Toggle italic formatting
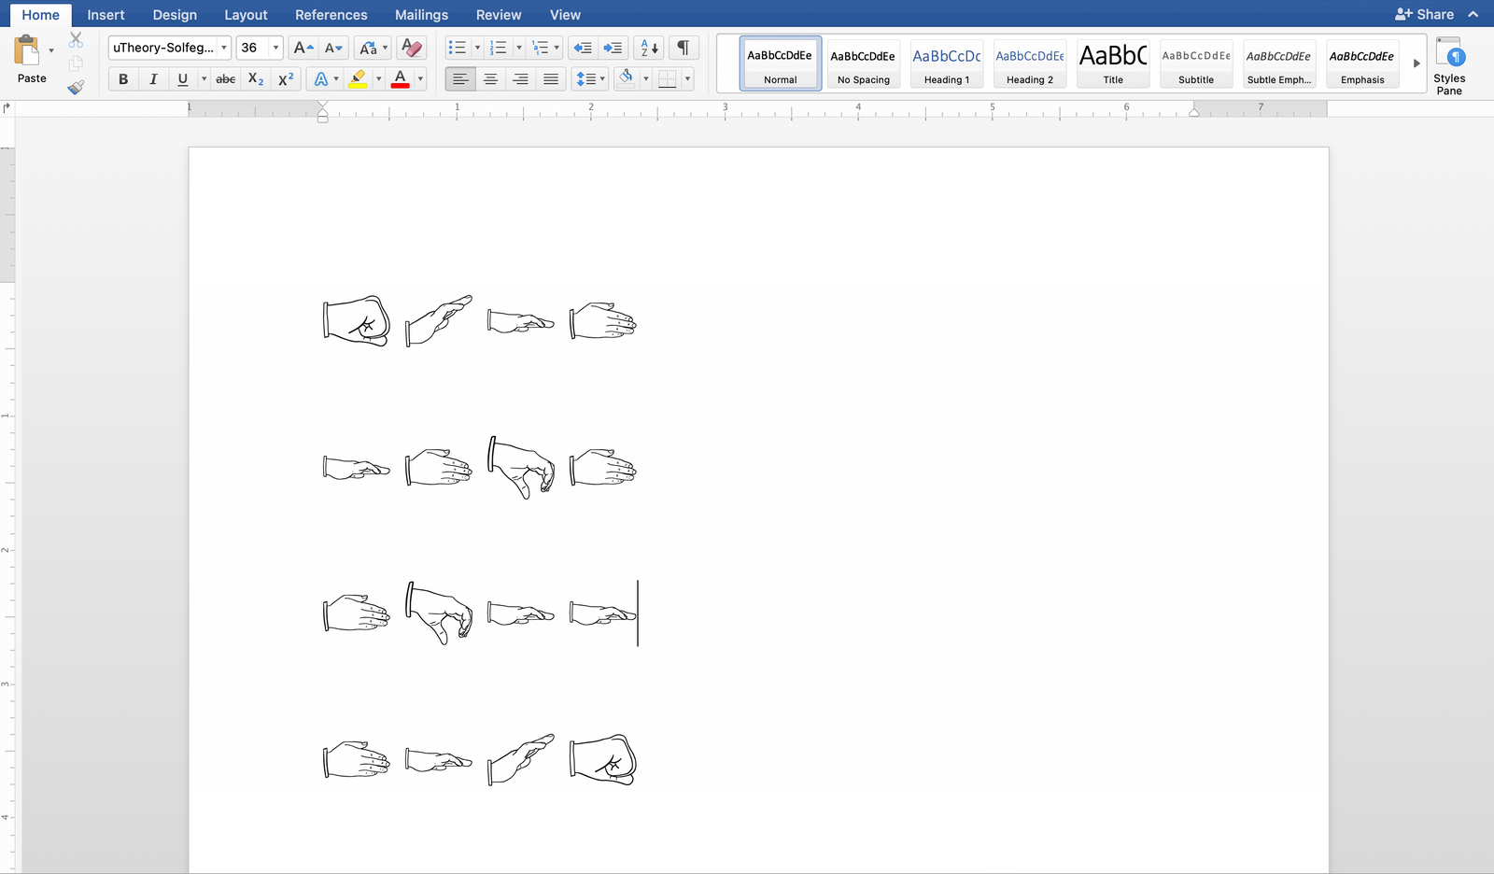The height and width of the screenshot is (874, 1494). pyautogui.click(x=153, y=79)
